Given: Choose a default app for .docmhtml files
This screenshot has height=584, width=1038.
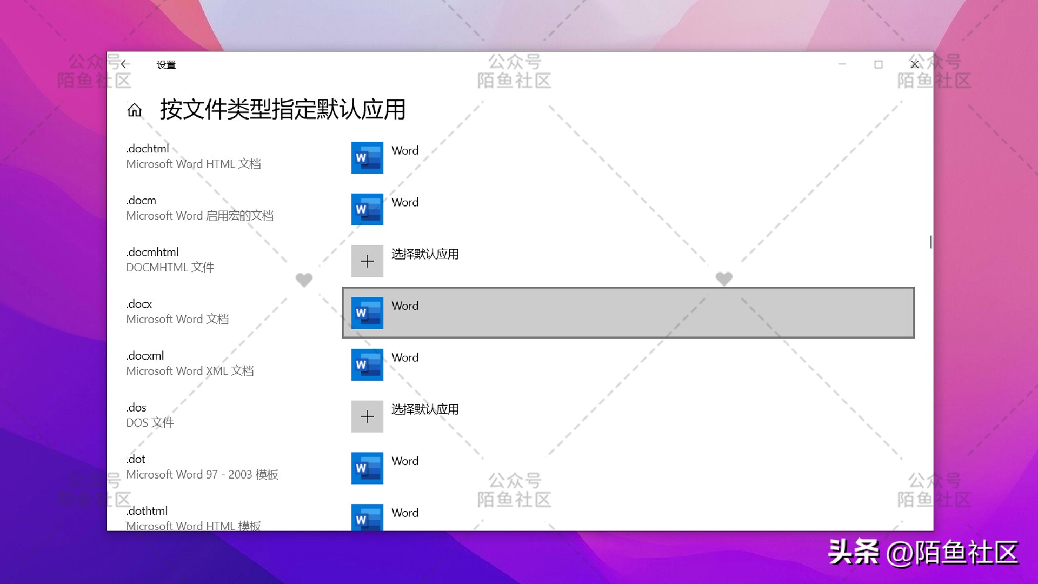Looking at the screenshot, I should (x=425, y=254).
